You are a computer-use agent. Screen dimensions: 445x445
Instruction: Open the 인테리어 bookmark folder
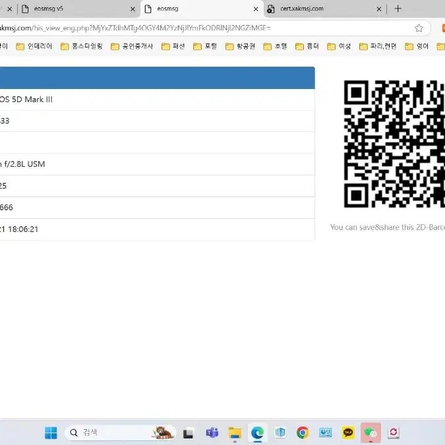pos(34,46)
